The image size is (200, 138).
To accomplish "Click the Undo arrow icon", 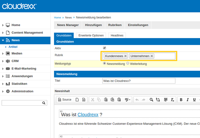I will point(137,100).
